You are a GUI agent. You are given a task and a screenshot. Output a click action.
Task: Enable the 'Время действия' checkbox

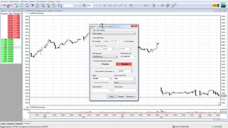pyautogui.click(x=94, y=46)
